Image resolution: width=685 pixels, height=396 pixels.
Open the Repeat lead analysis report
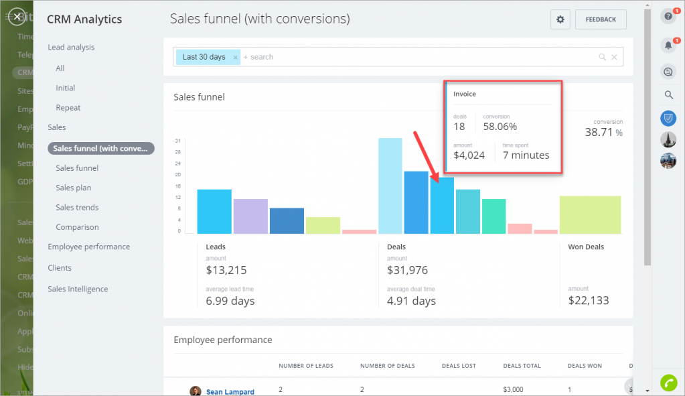click(x=68, y=108)
